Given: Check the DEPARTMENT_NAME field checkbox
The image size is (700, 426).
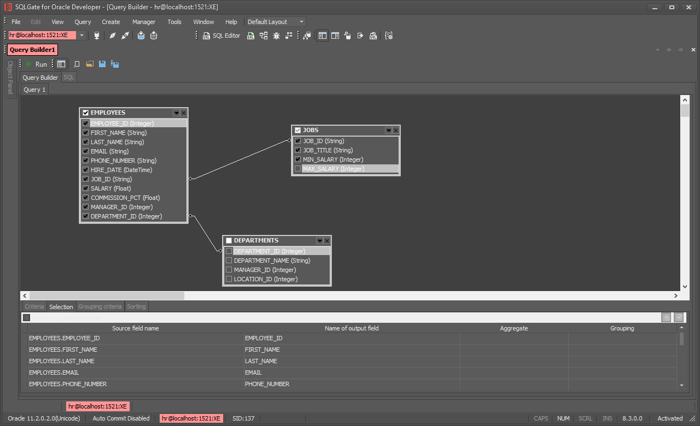Looking at the screenshot, I should 229,261.
